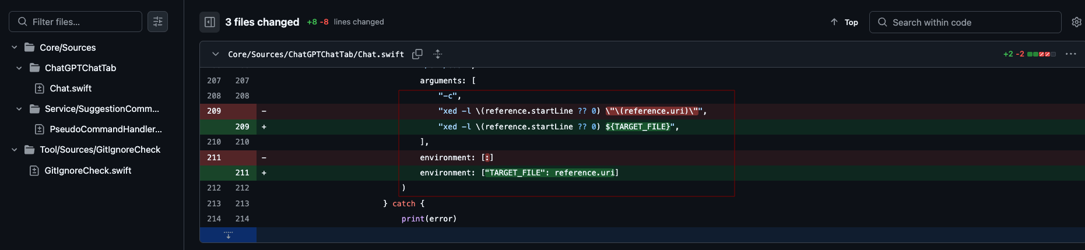Expand down hidden lines below line 214
Screen dimensions: 1085x250
(228, 235)
